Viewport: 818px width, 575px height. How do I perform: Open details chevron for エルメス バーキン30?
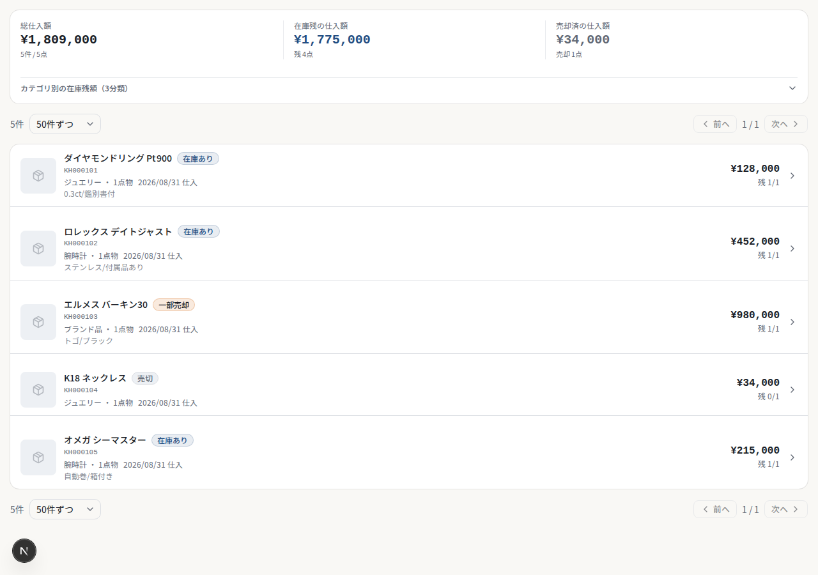[792, 322]
